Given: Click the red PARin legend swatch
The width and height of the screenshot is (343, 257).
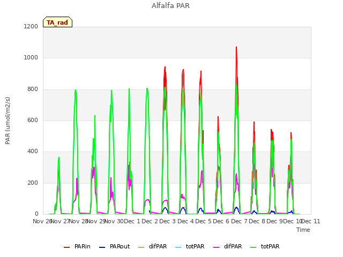Looking at the screenshot, I should click(66, 247).
